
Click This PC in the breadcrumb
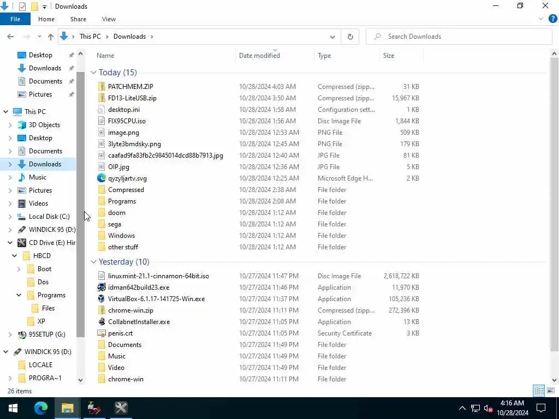pyautogui.click(x=90, y=37)
